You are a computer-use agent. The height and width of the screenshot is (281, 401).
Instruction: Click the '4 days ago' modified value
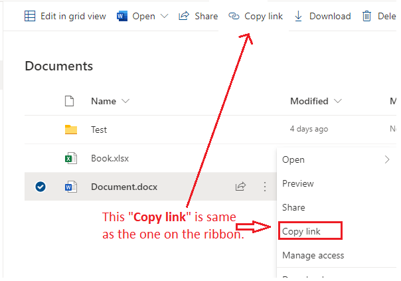[309, 129]
